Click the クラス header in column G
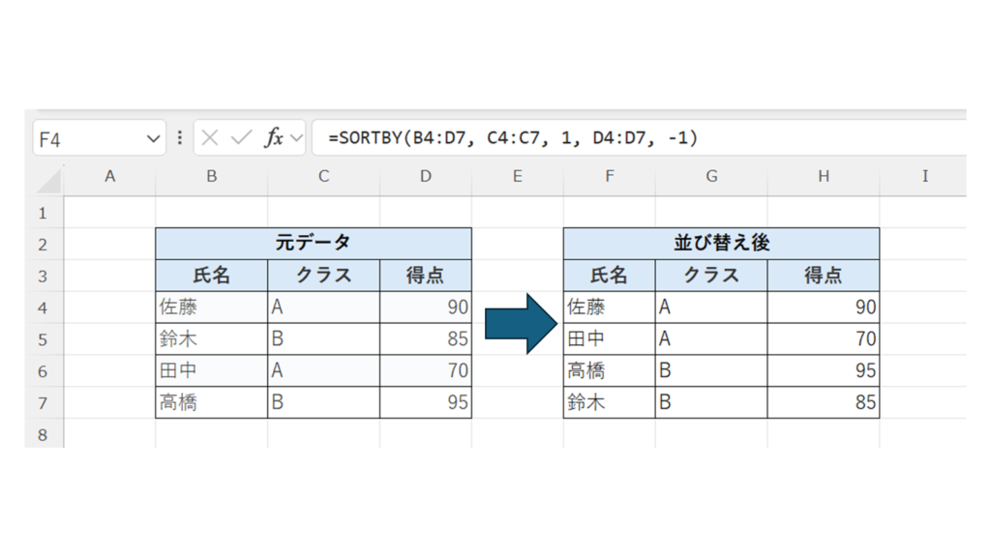This screenshot has height=557, width=991. [x=711, y=276]
